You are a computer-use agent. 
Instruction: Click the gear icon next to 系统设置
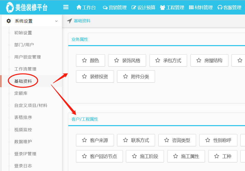(x=9, y=21)
